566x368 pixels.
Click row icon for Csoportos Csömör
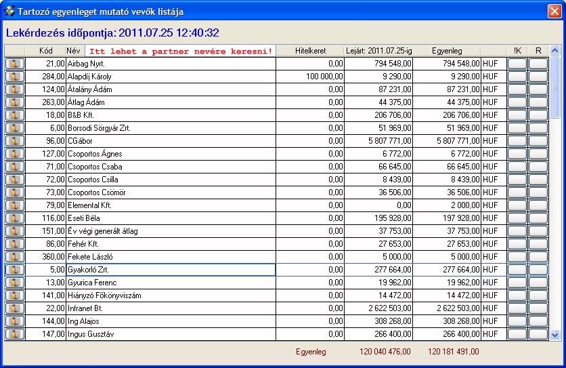coord(15,192)
